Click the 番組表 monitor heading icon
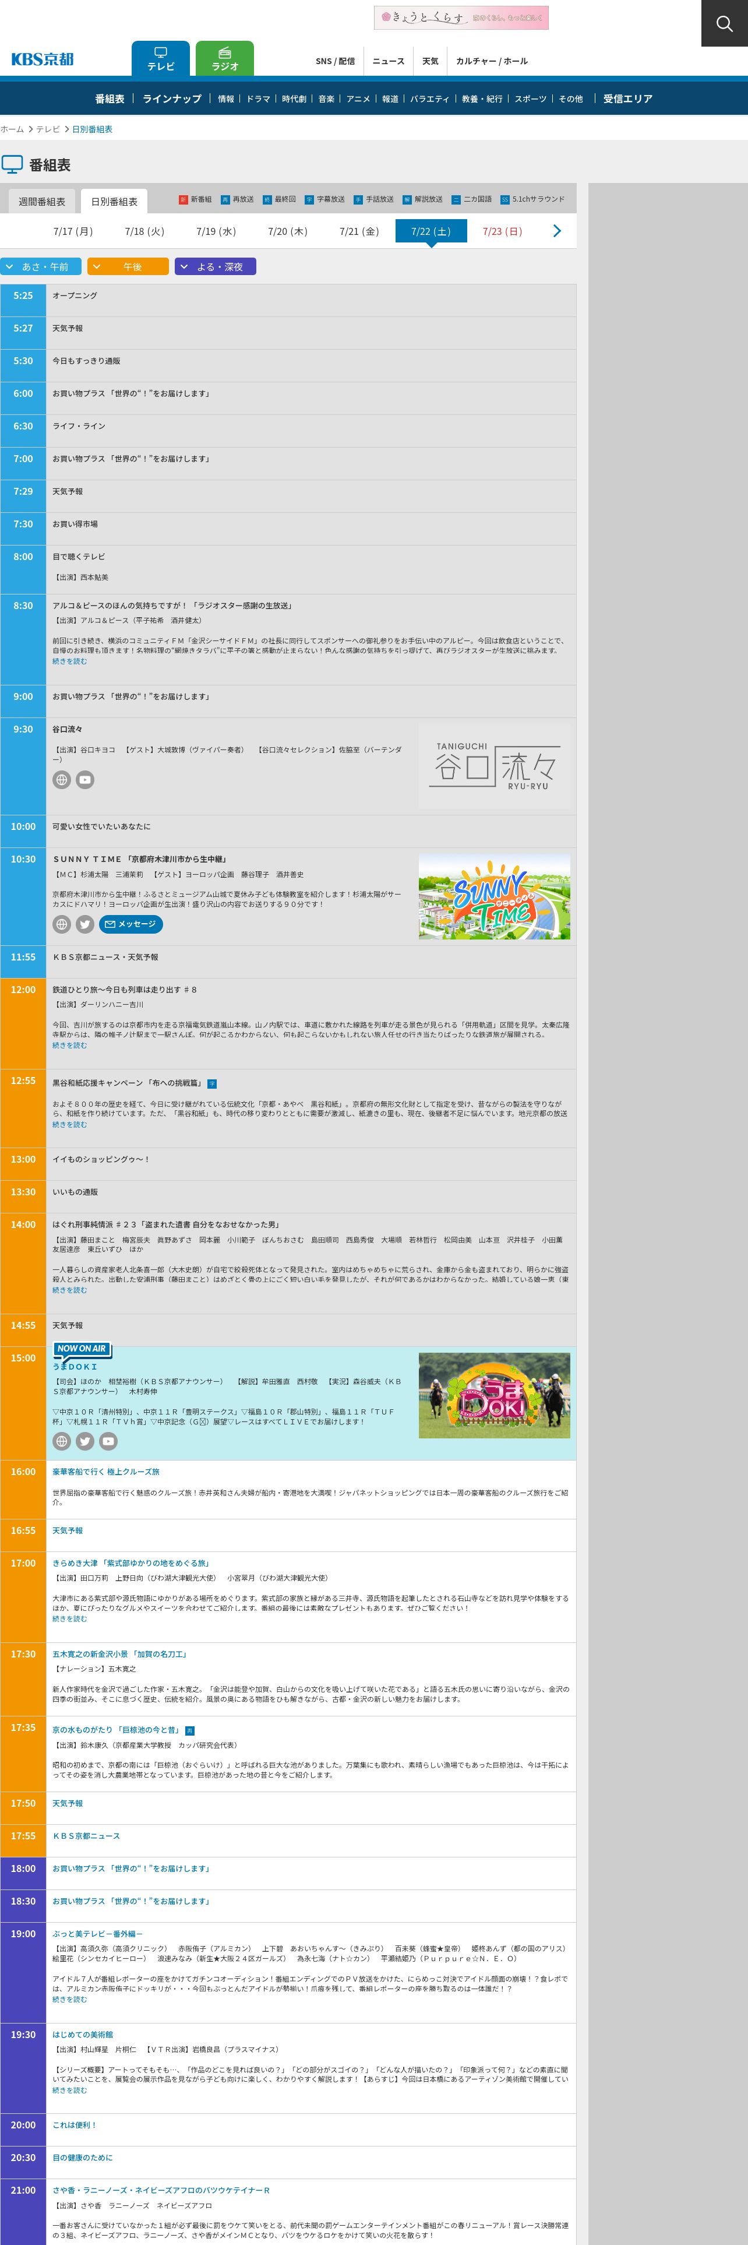Viewport: 748px width, 2245px height. pyautogui.click(x=12, y=164)
